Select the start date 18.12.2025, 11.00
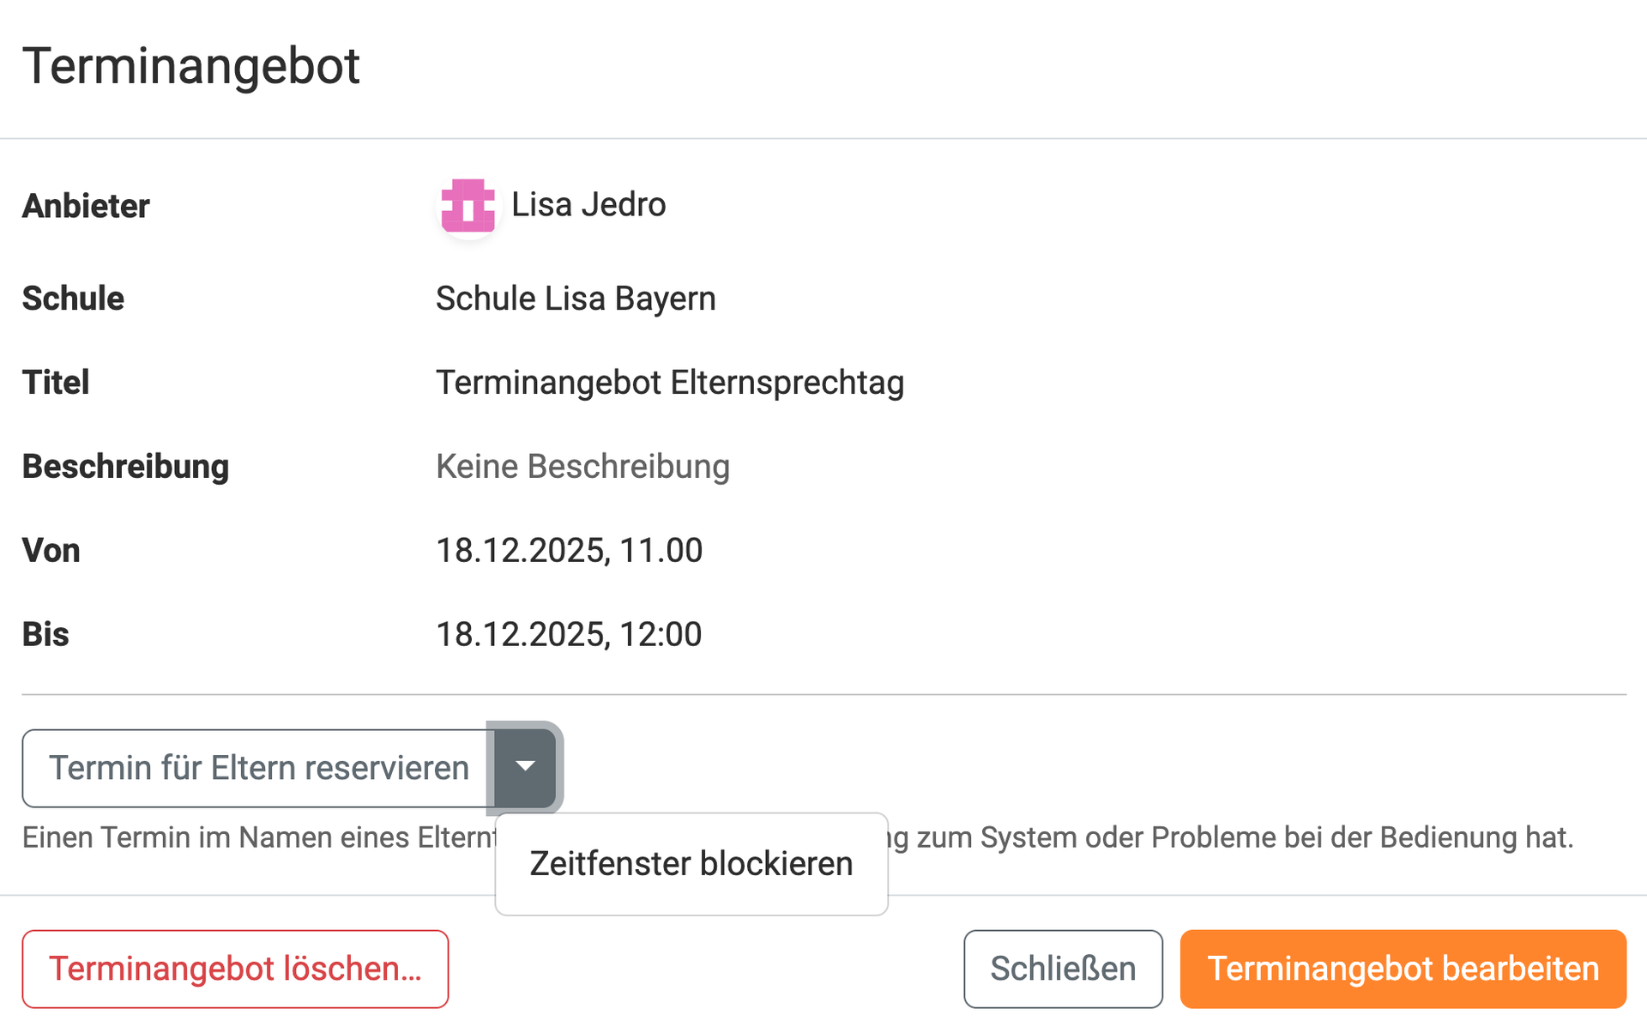The width and height of the screenshot is (1647, 1033). [569, 550]
